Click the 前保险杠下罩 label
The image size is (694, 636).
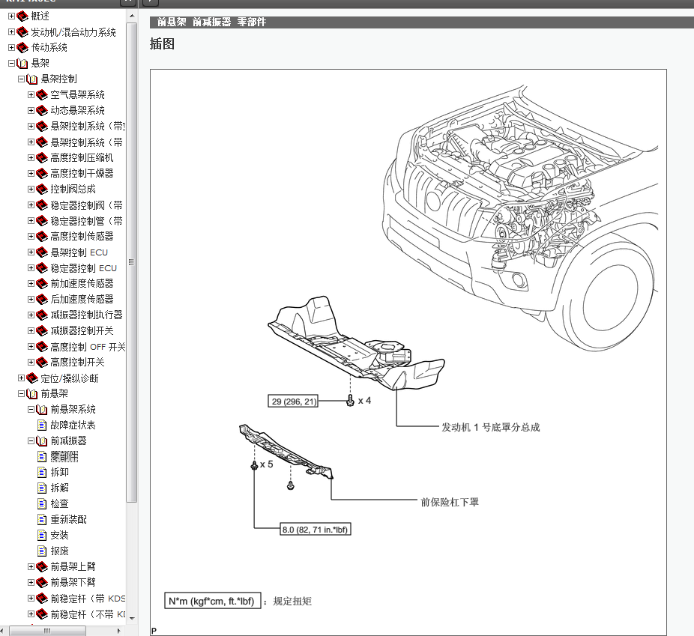[x=450, y=502]
